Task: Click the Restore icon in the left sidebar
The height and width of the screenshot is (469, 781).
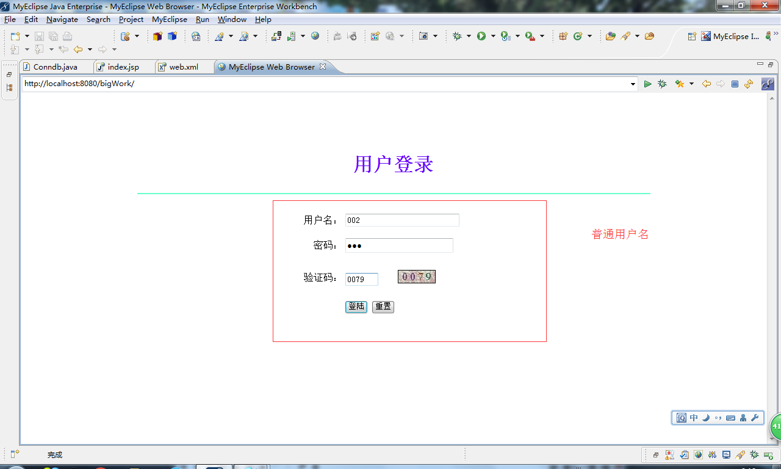Action: (x=9, y=75)
